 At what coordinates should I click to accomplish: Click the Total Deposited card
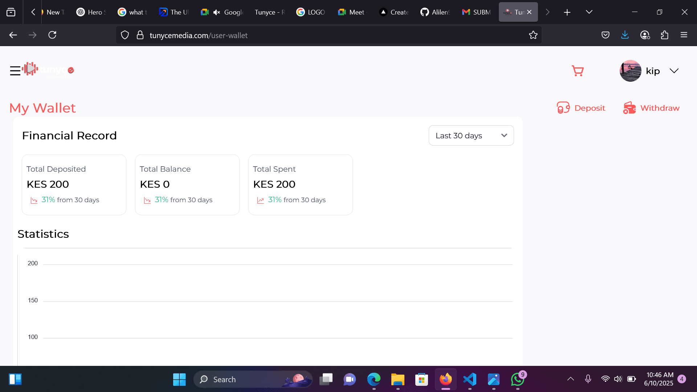coord(74,185)
